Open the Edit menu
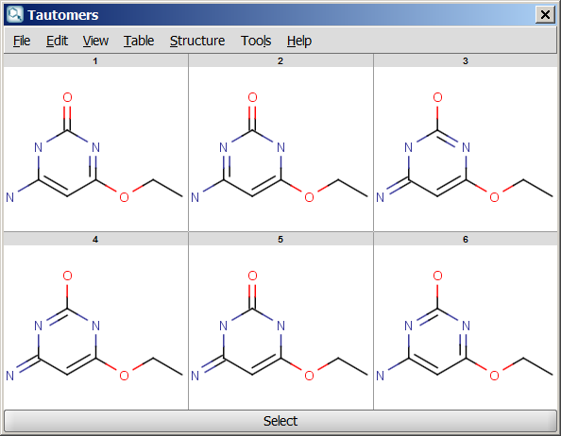 (57, 41)
